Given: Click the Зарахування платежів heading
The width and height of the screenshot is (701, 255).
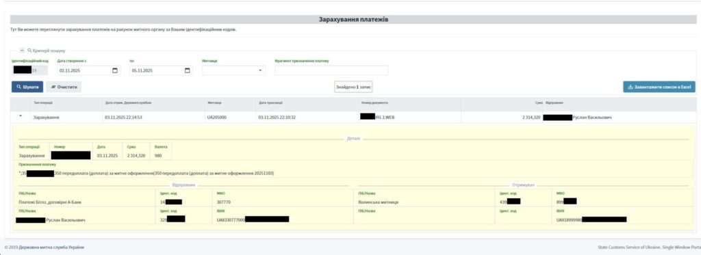Looking at the screenshot, I should [x=353, y=20].
